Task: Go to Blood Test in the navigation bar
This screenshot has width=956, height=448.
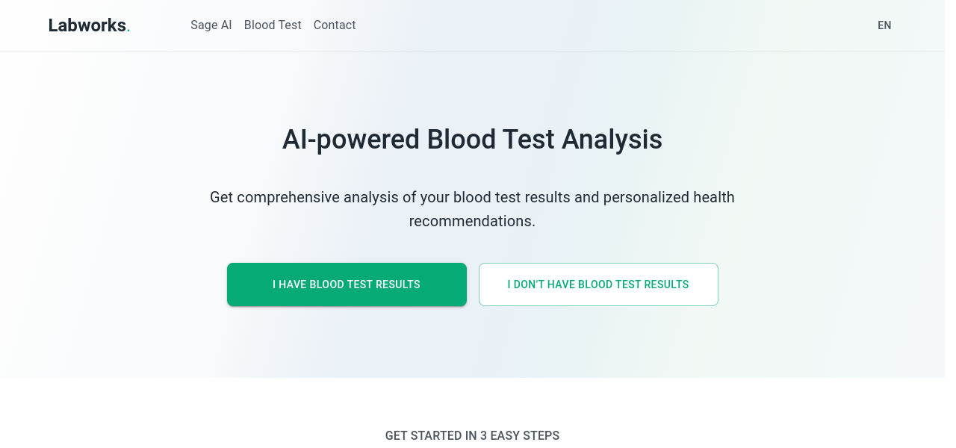Action: (273, 25)
